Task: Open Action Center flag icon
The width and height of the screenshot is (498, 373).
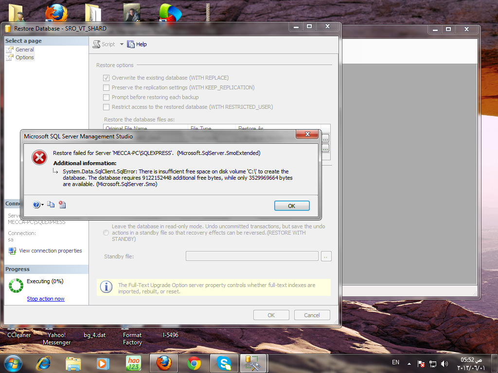Action: pos(421,364)
